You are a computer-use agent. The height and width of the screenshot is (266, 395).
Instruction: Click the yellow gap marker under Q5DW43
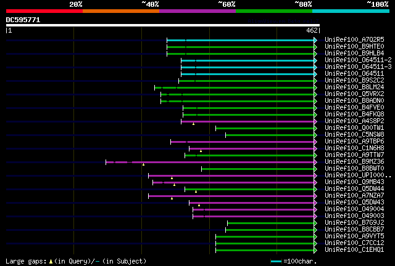point(199,206)
